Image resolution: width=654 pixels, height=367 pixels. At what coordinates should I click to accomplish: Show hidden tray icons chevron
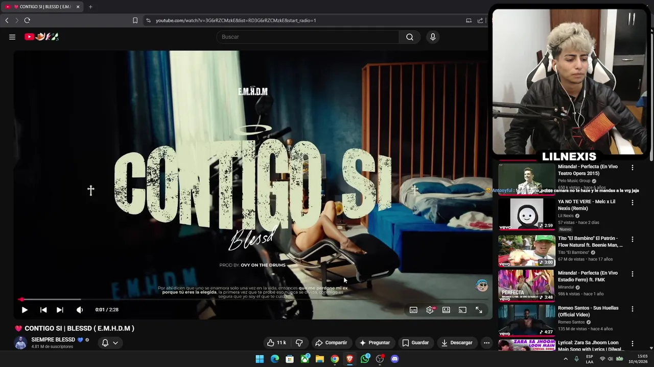(566, 359)
